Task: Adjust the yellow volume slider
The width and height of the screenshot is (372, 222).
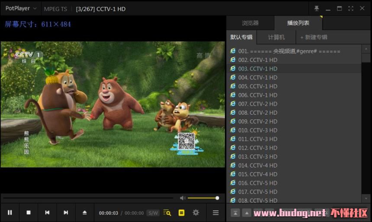Action: point(203,198)
